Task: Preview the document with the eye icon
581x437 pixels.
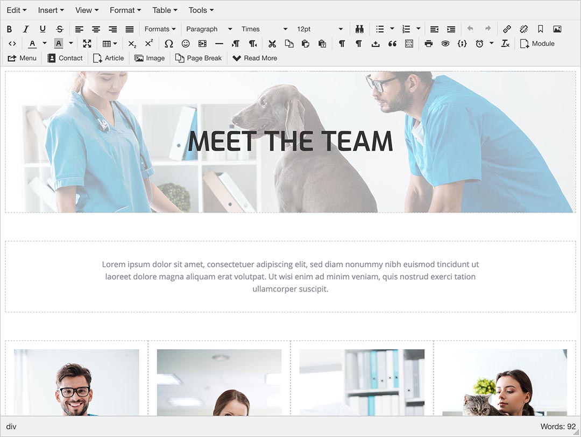Action: 445,44
